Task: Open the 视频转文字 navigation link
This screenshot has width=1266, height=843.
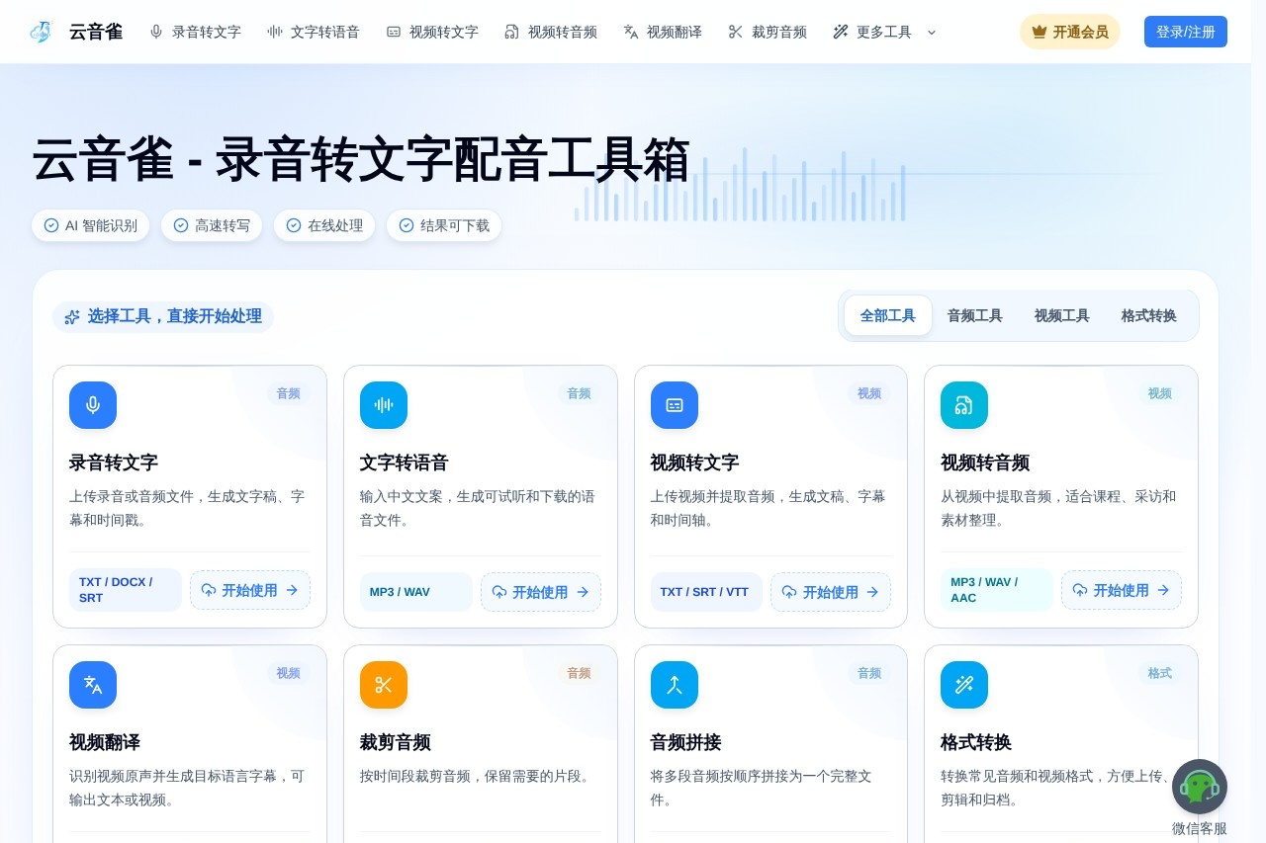Action: click(x=432, y=32)
